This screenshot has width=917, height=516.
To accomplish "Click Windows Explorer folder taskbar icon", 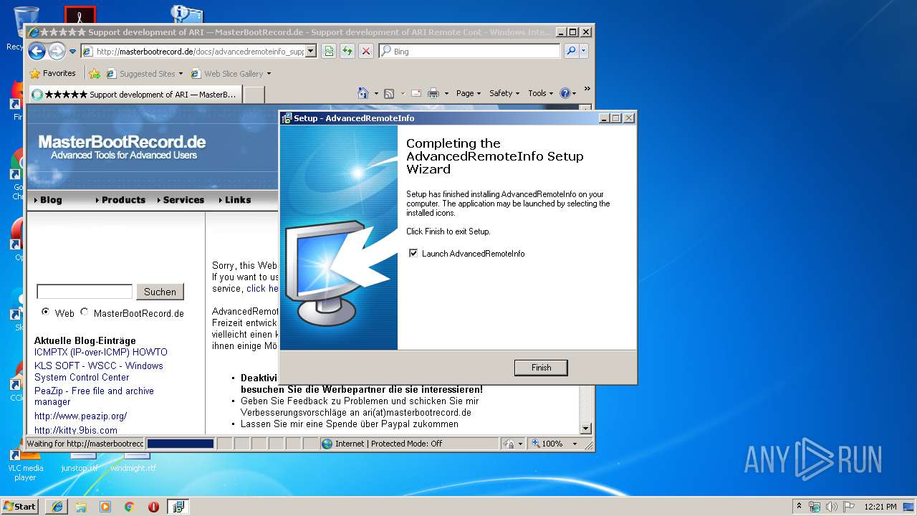I will 81,507.
